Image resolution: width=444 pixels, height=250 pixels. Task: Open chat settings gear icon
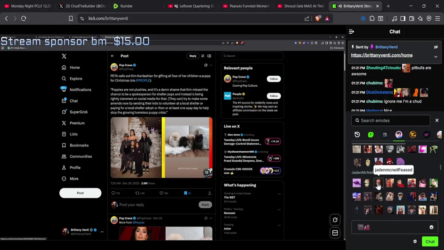pos(415,242)
